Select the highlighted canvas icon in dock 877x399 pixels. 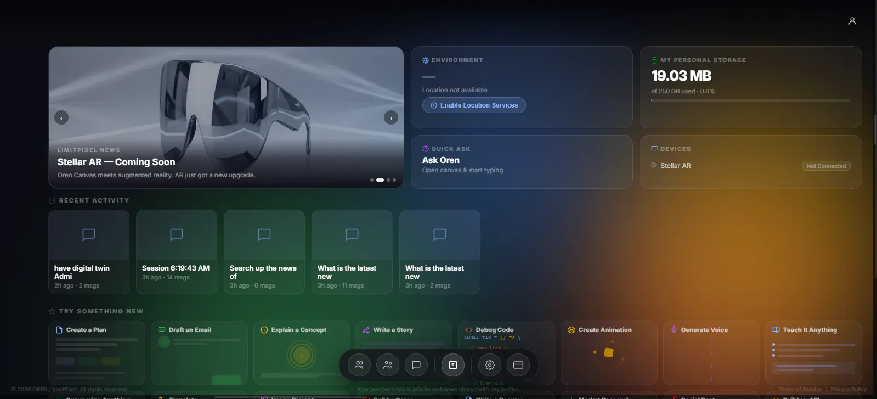click(453, 365)
